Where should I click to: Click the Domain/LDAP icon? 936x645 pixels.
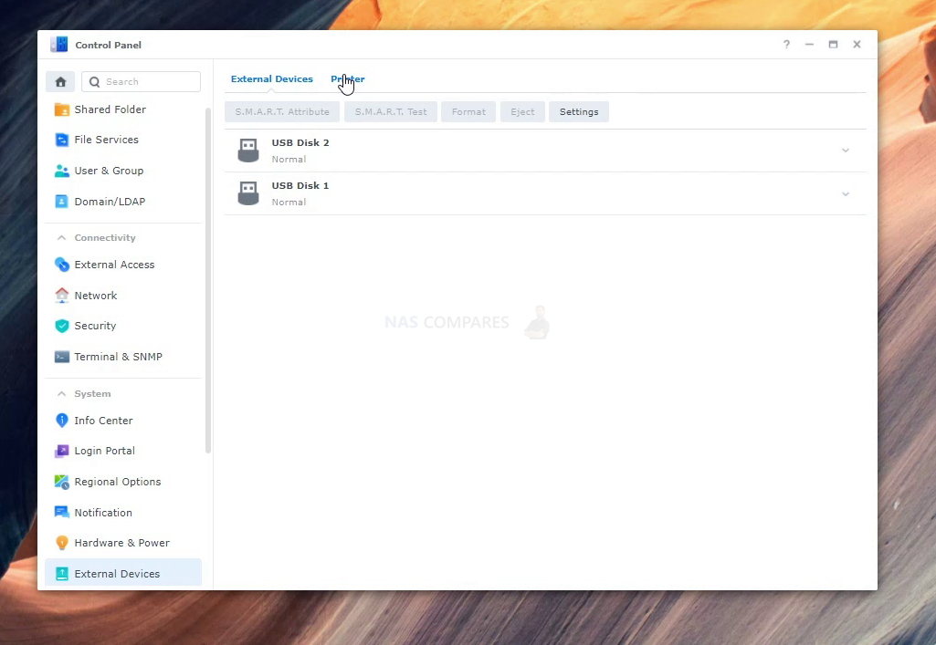(61, 202)
